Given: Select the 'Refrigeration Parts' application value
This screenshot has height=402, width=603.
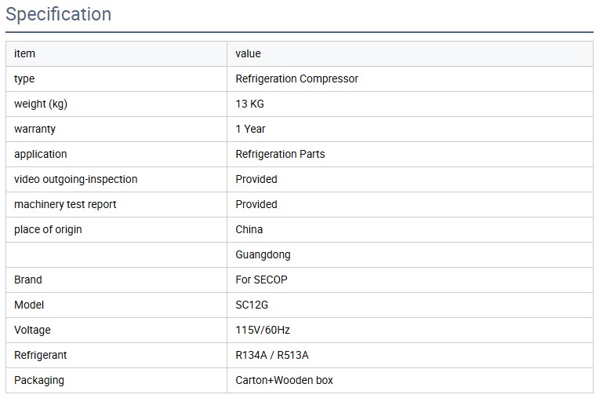Looking at the screenshot, I should coord(280,154).
